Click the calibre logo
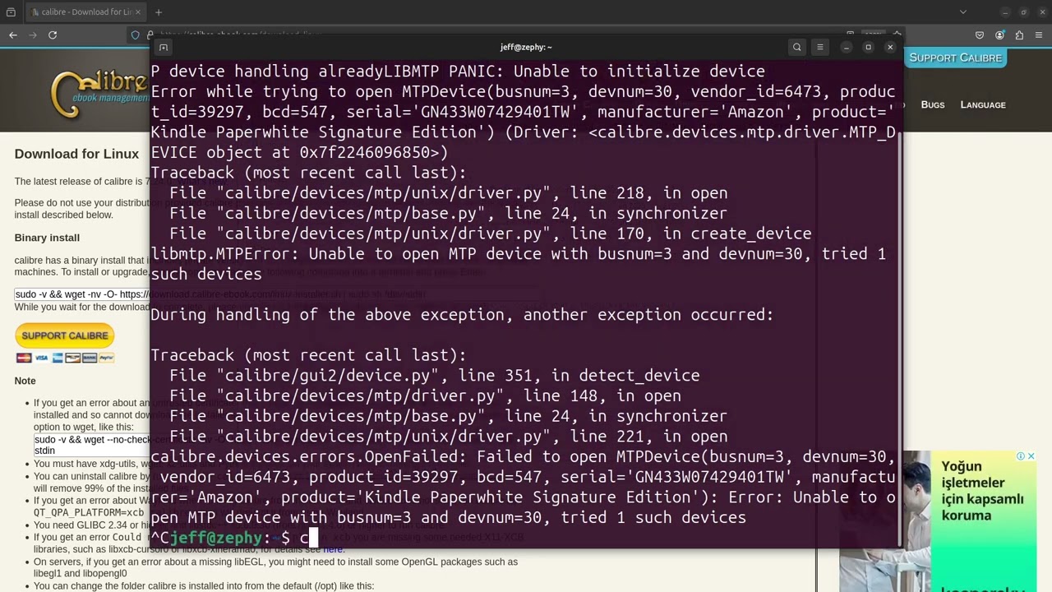This screenshot has width=1052, height=592. [x=99, y=92]
